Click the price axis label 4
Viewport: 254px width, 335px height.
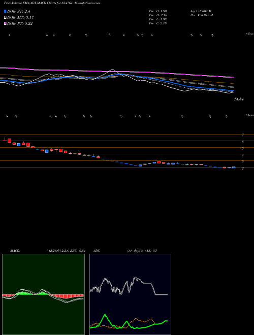(243, 155)
